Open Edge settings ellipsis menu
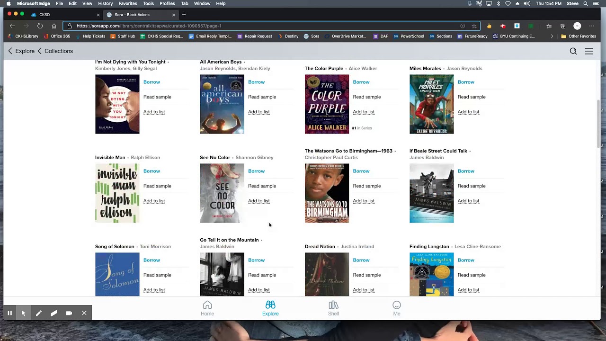Image resolution: width=606 pixels, height=341 pixels. (592, 26)
